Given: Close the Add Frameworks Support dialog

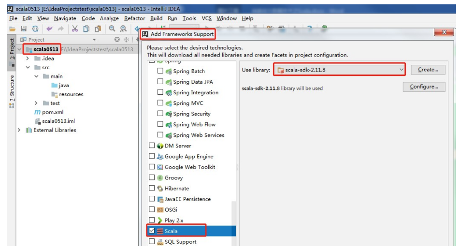Looking at the screenshot, I should [x=444, y=32].
